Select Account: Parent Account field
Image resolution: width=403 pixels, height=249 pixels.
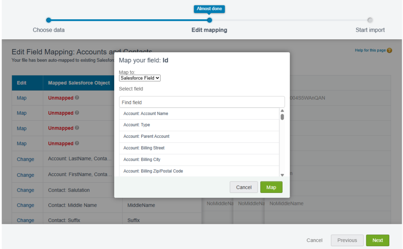[x=199, y=136]
